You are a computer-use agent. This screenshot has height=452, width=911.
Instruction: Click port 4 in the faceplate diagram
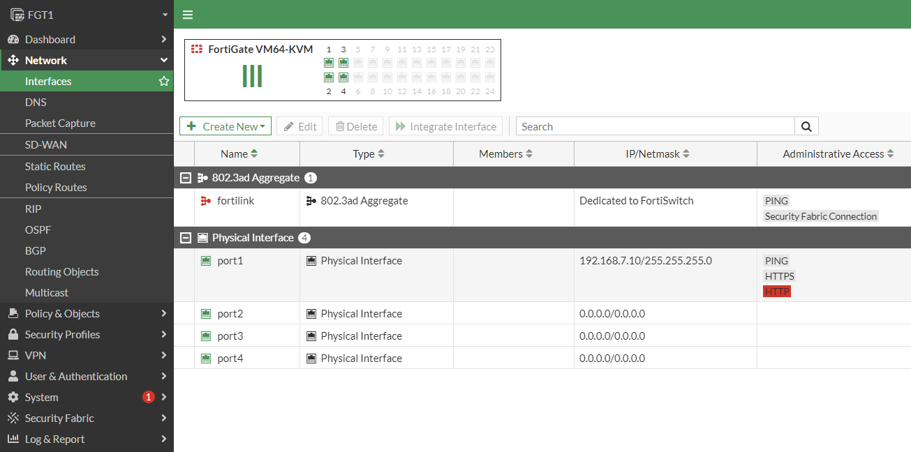point(343,77)
